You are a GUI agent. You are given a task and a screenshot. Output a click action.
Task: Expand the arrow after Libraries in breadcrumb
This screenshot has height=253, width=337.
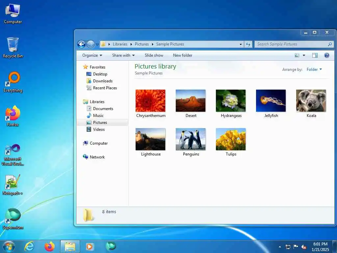click(131, 44)
